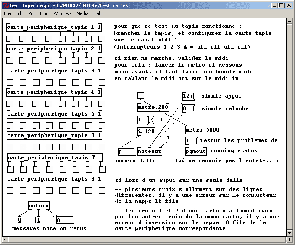295x245 pixels.
Task: Open the Media menu
Action: click(x=82, y=13)
